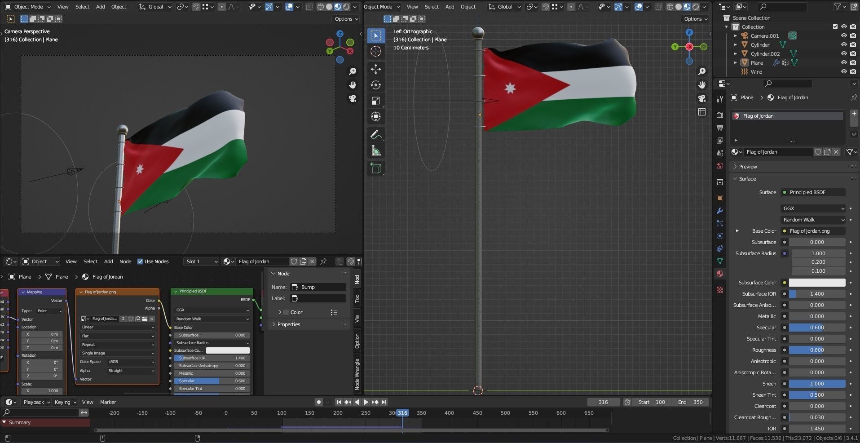The width and height of the screenshot is (860, 443).
Task: Jump to the end frame
Action: pyautogui.click(x=384, y=402)
